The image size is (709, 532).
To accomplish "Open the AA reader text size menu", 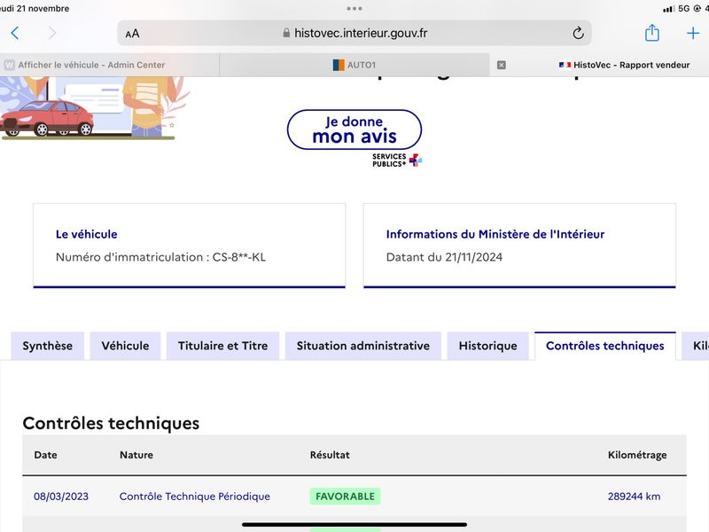I will (132, 34).
